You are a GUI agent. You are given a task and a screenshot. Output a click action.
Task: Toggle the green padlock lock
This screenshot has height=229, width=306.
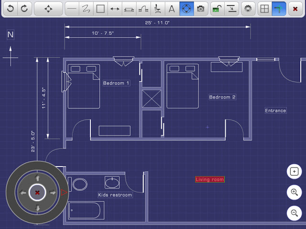point(218,9)
